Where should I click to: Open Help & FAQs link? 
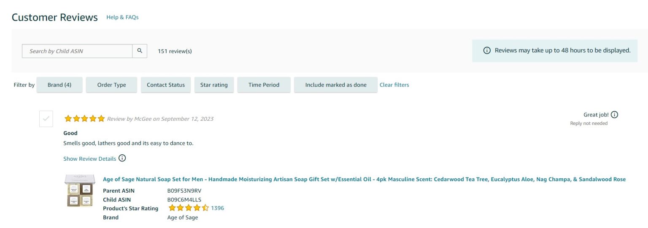tap(122, 17)
